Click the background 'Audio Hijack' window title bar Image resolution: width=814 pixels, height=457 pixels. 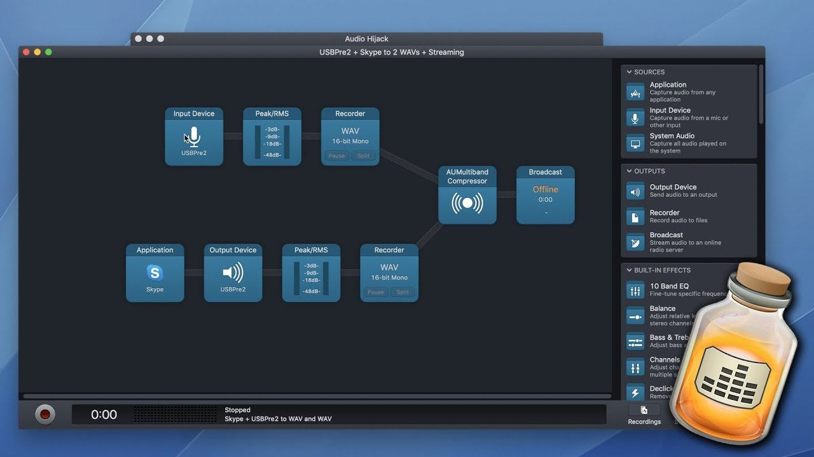point(366,39)
